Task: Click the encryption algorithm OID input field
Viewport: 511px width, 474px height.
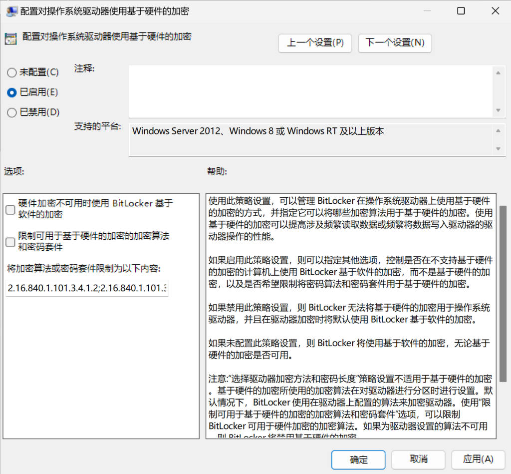Action: 87,288
